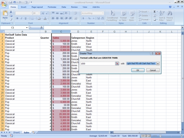
Task: Click the Fill Color bucket icon
Action: click(39, 18)
